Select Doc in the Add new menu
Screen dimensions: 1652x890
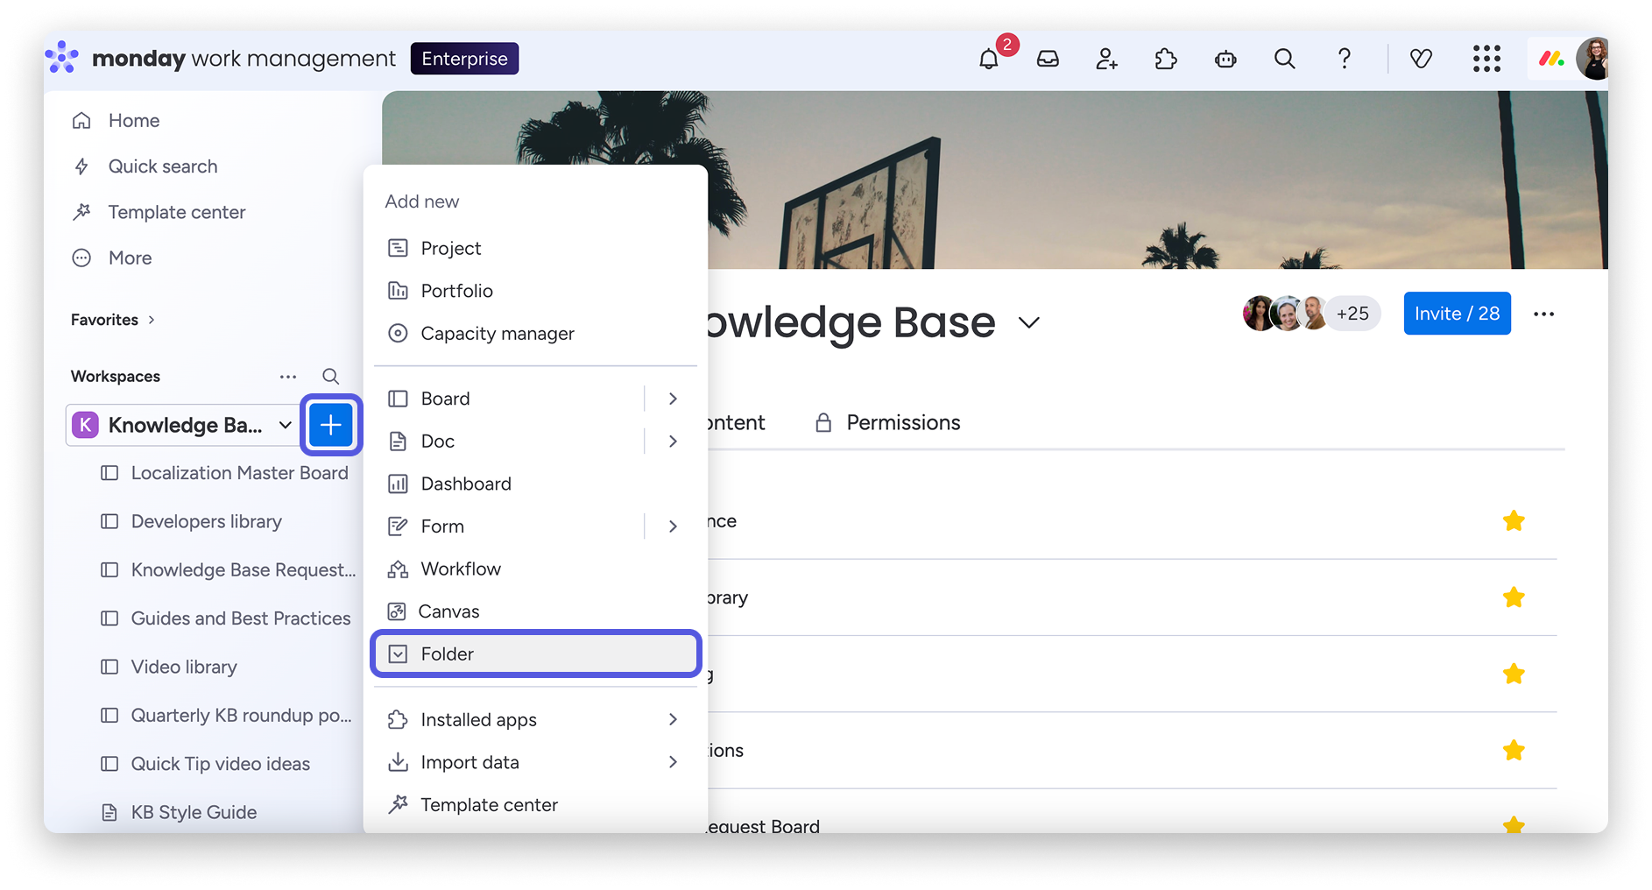(x=509, y=441)
